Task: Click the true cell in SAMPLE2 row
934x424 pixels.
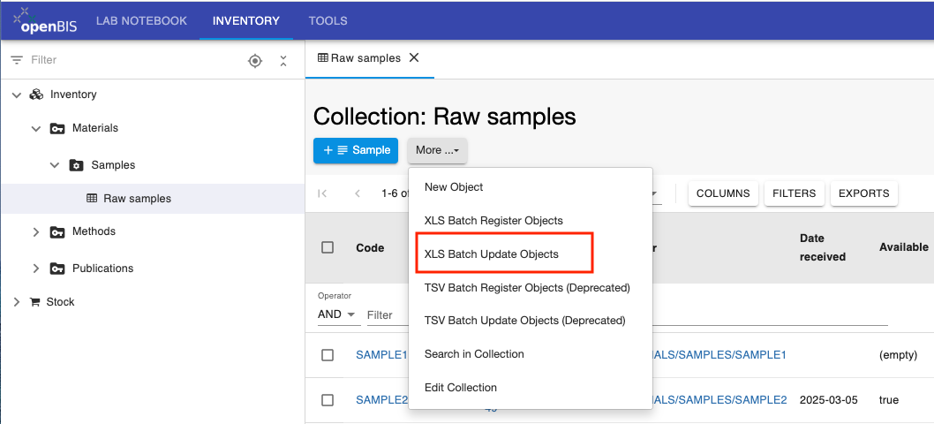Action: click(889, 400)
